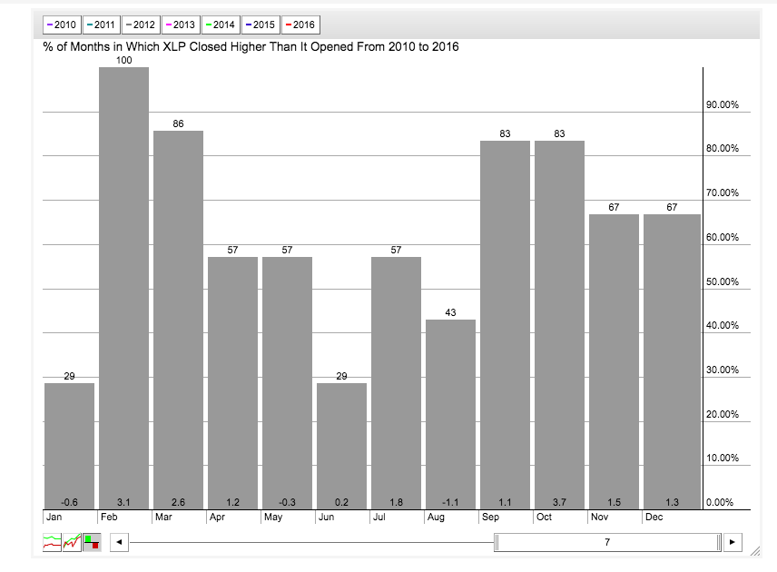This screenshot has width=777, height=572.
Task: Click the July bar showing 57
Action: tap(396, 383)
